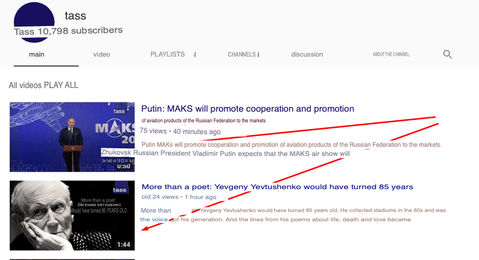
Task: Open the CHANNELS tab
Action: pyautogui.click(x=242, y=55)
